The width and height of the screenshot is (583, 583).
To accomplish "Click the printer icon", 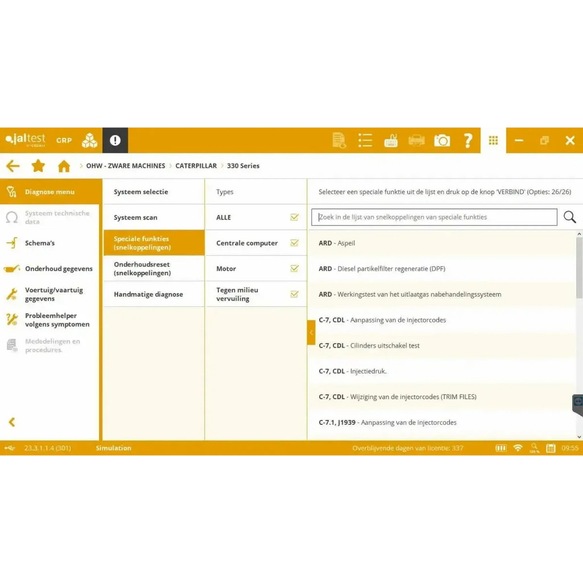I will [416, 140].
